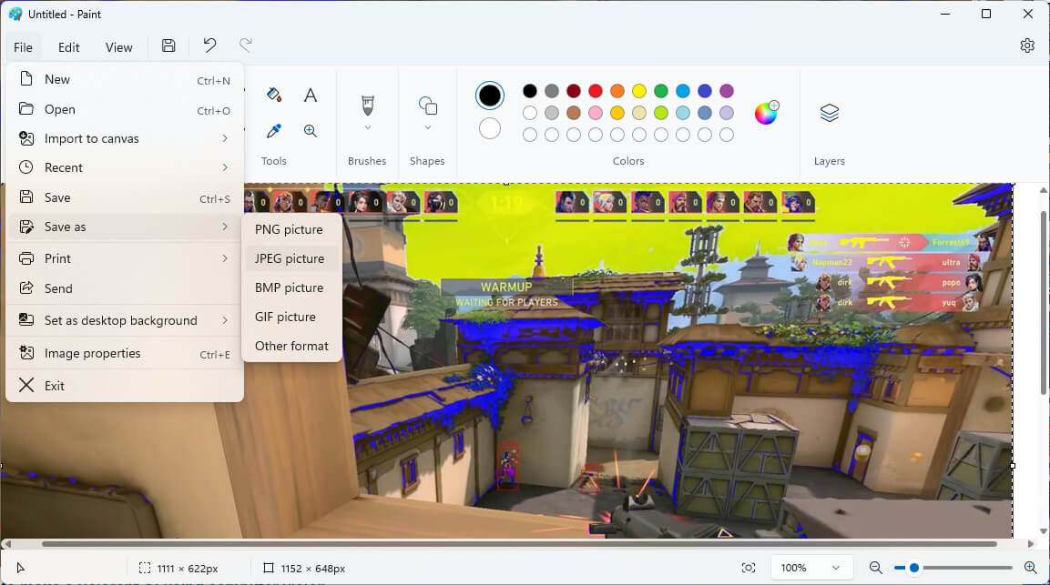This screenshot has width=1050, height=585.
Task: Save as BMP picture
Action: point(292,287)
